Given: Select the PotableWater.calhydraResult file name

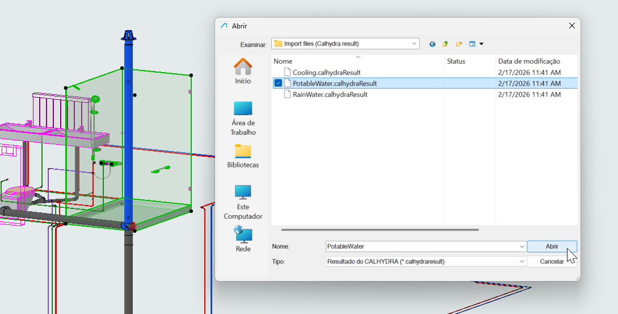Looking at the screenshot, I should click(x=335, y=83).
